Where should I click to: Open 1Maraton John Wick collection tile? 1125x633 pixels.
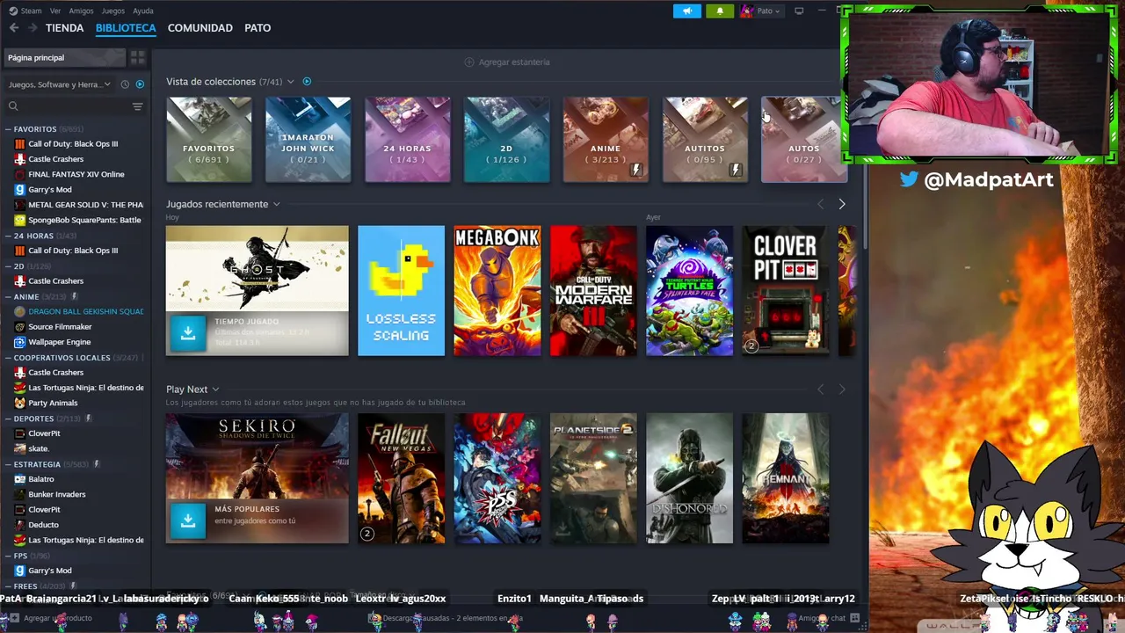pos(308,140)
